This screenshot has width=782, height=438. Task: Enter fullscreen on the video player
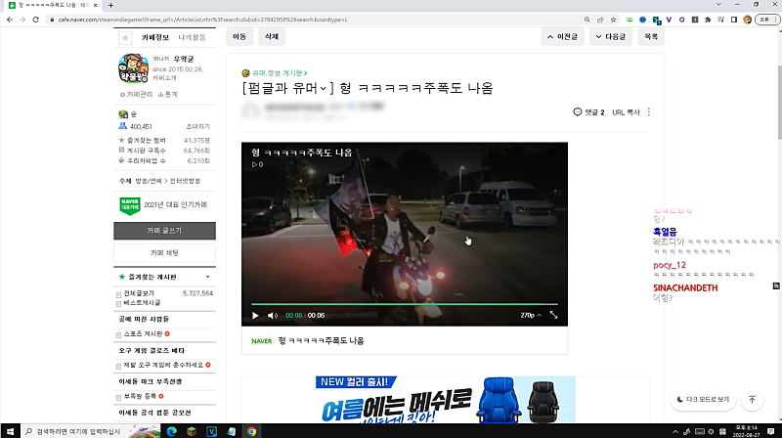[554, 316]
